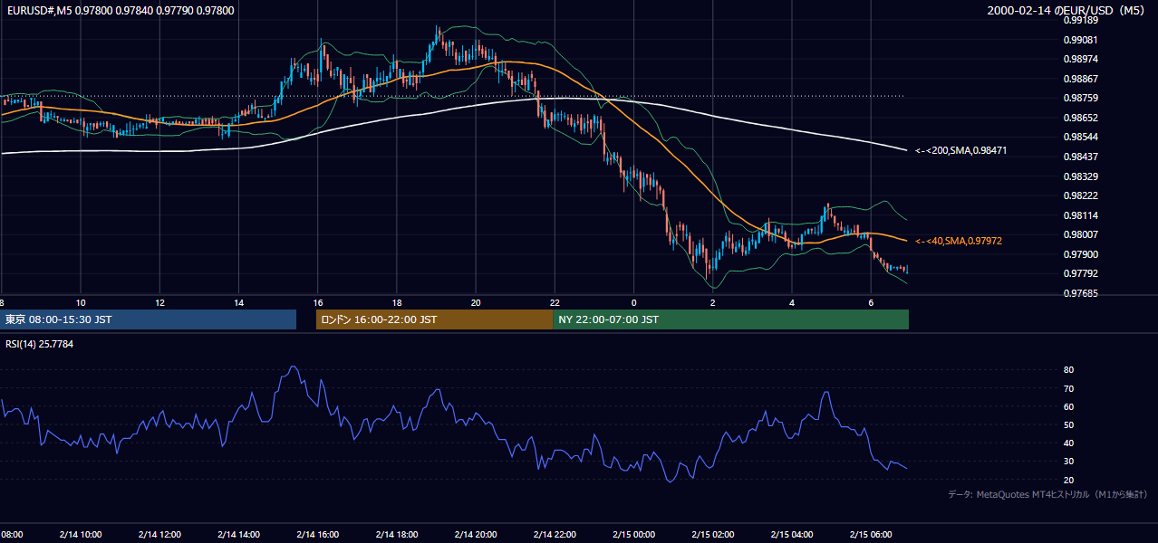Screen dimensions: 1158x543
Task: Click the hour 0 tick on price chart
Action: [x=633, y=302]
